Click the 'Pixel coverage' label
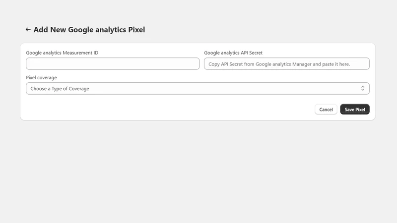 pyautogui.click(x=41, y=78)
